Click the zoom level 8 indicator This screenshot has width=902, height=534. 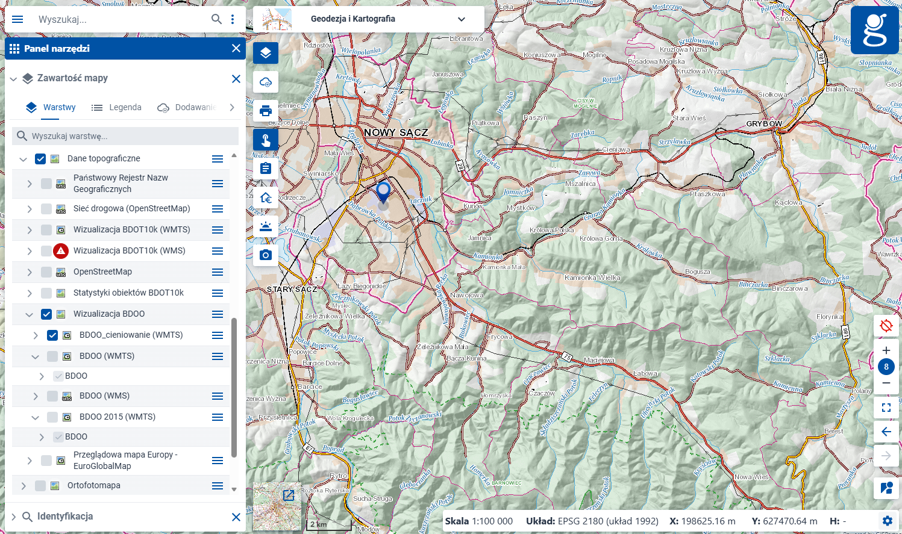[x=886, y=367]
